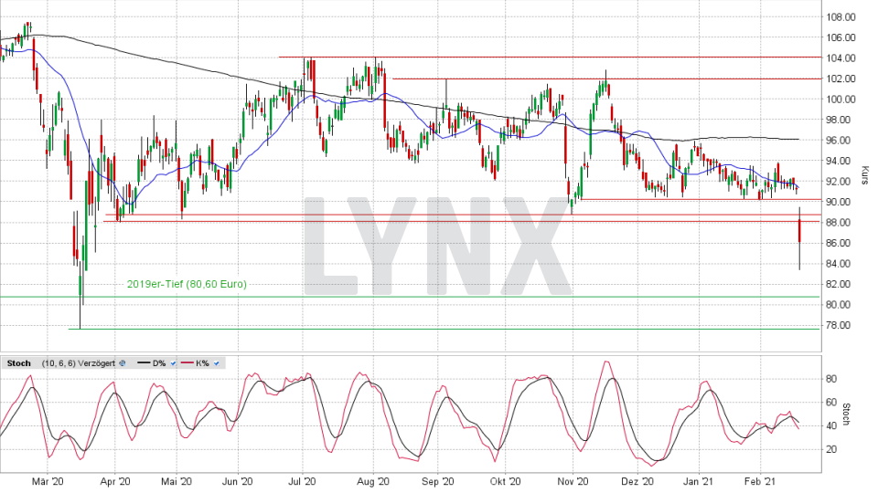Click the Kurs axis title
The height and width of the screenshot is (493, 878).
pos(864,175)
